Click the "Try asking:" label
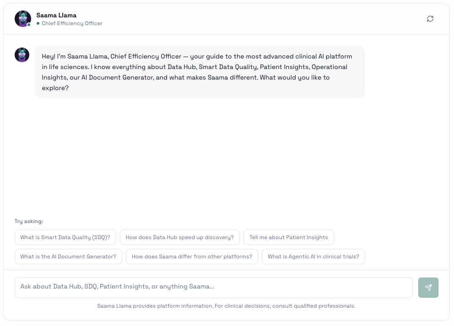 29,221
